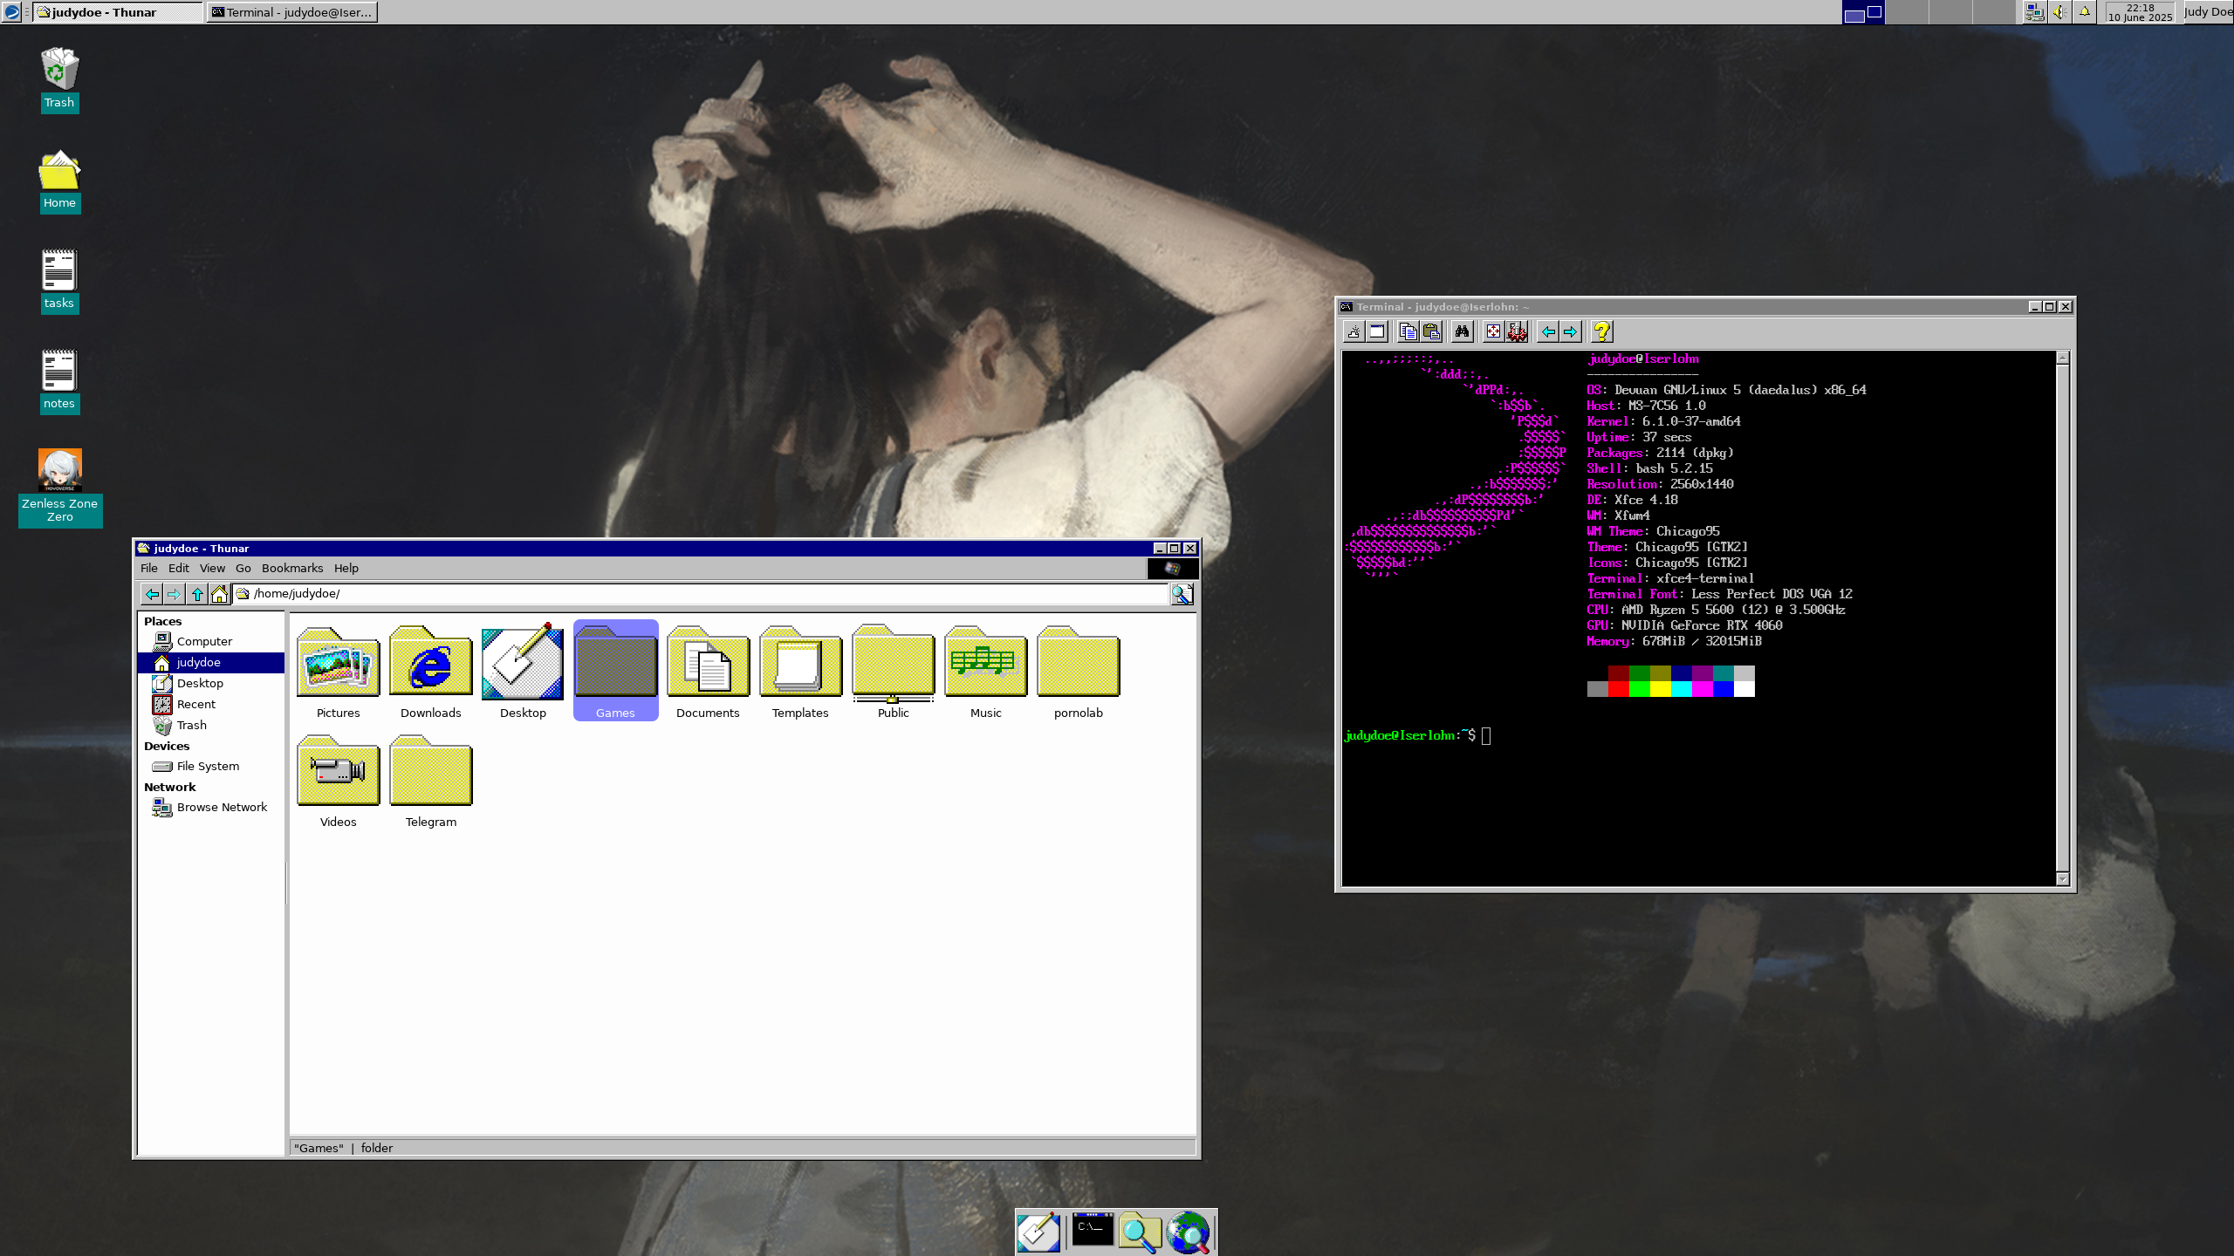This screenshot has width=2234, height=1256.
Task: Click Thunar's Go Home toolbar icon
Action: click(219, 594)
